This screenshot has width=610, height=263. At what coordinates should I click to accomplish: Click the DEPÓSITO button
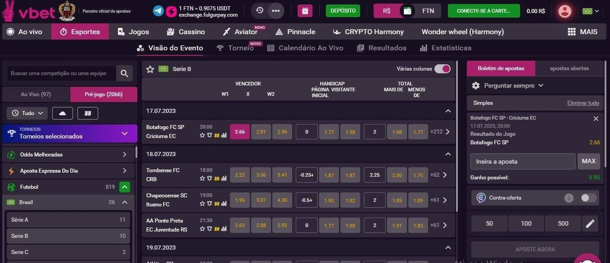[343, 11]
